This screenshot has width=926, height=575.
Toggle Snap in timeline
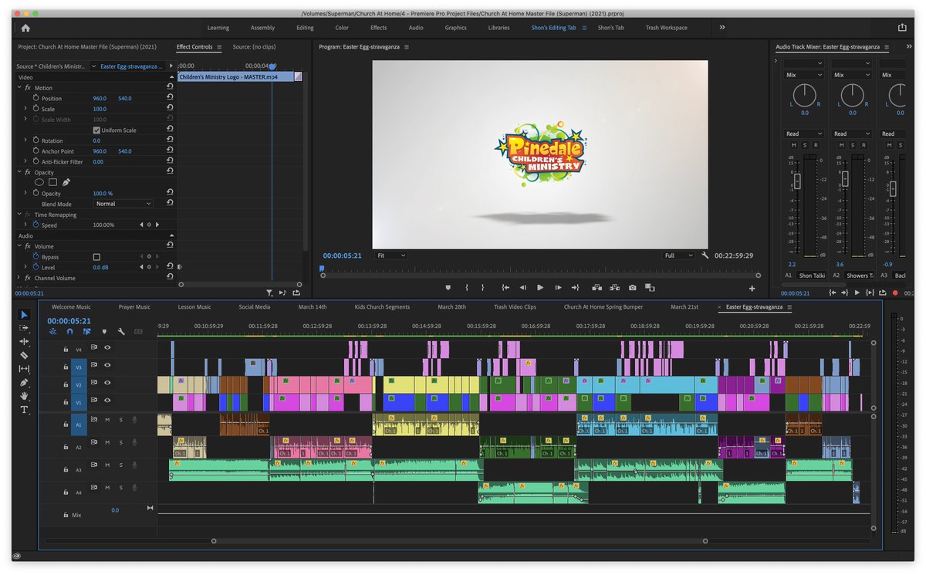pos(69,331)
